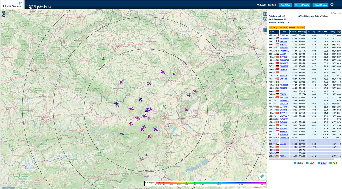Sort table by Heading column
This screenshot has height=189, width=342.
click(332, 32)
